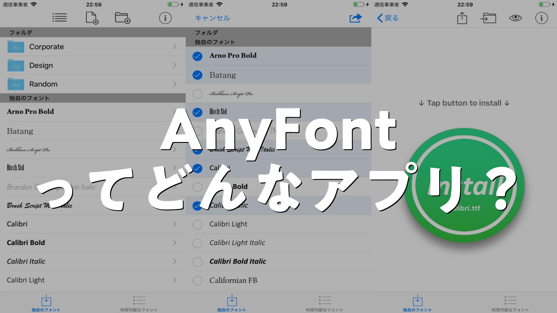The width and height of the screenshot is (557, 313).
Task: Open the Design folder chevron
Action: point(175,65)
